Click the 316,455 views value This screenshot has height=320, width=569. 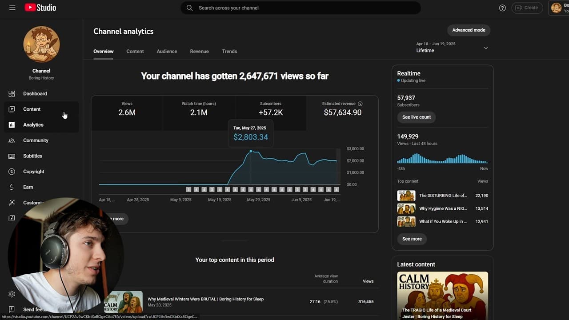366,302
